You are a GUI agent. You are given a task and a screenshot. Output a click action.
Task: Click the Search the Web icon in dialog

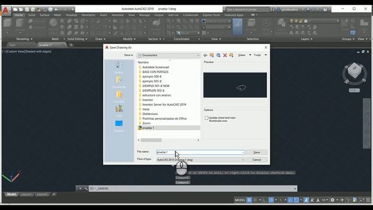(218, 55)
